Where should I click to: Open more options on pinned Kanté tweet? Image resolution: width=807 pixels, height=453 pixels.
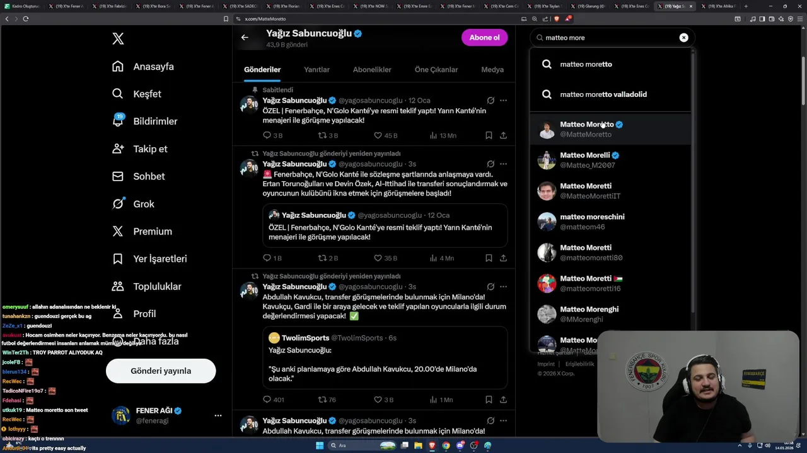coord(503,101)
